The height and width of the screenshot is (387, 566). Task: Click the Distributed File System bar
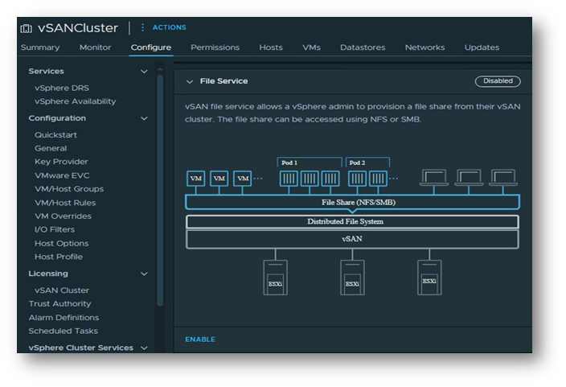[353, 221]
